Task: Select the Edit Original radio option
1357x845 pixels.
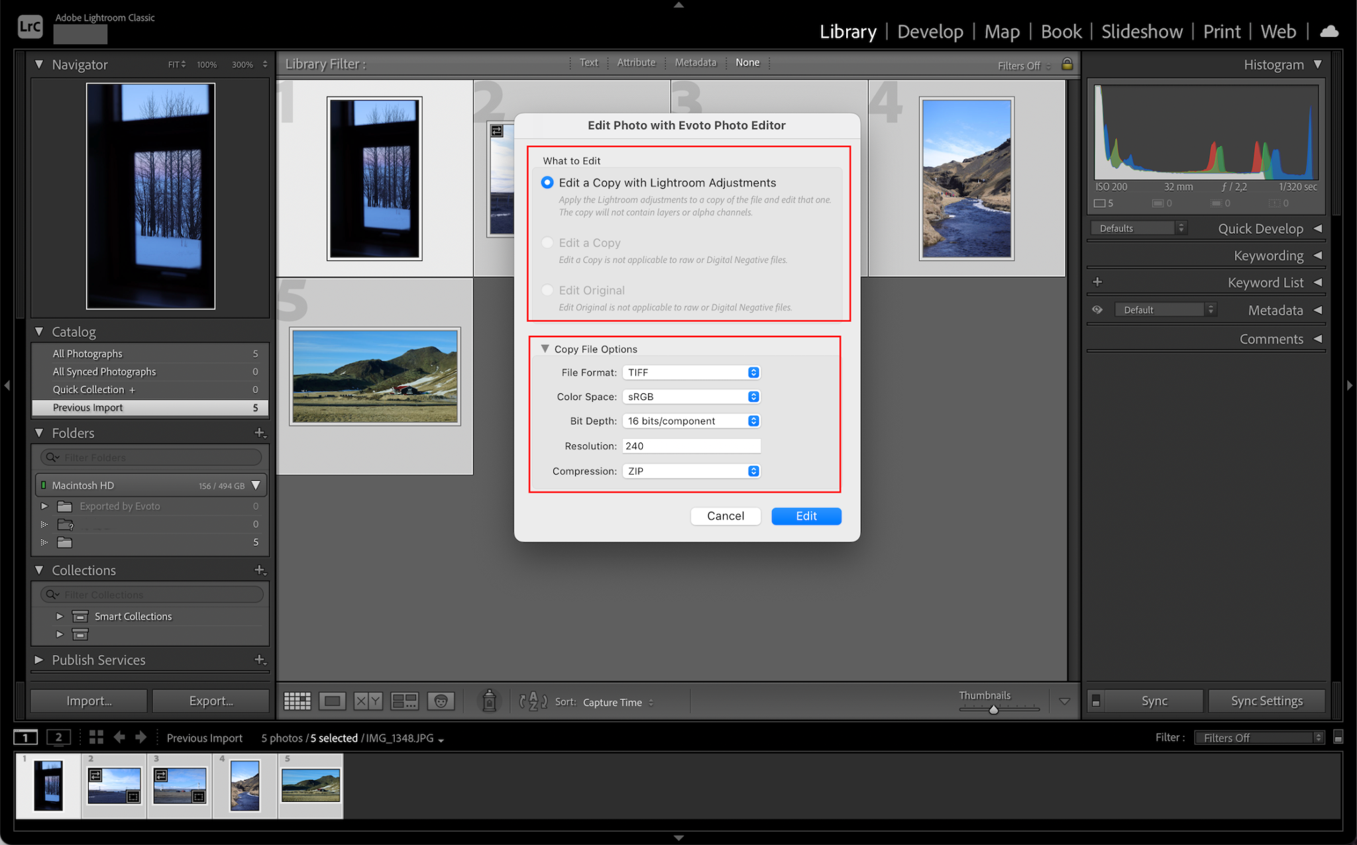Action: (547, 290)
